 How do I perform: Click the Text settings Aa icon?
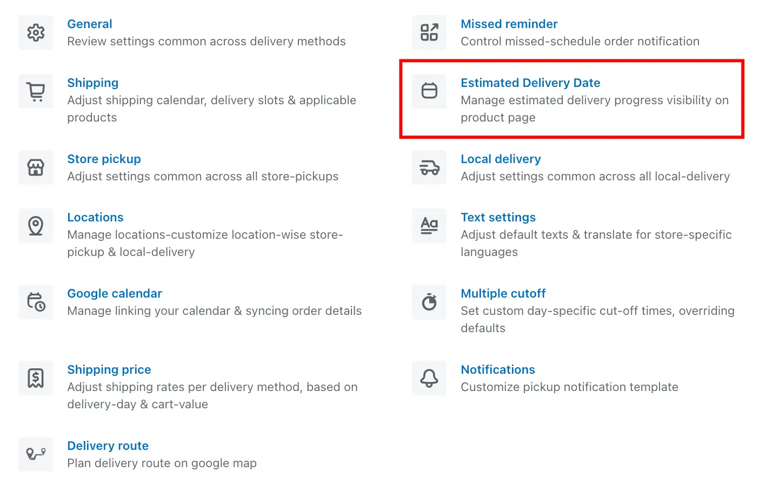(429, 226)
